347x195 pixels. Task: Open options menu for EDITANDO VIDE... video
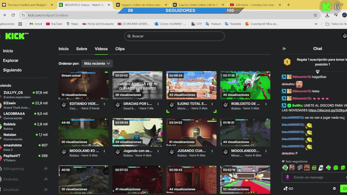pyautogui.click(x=104, y=104)
